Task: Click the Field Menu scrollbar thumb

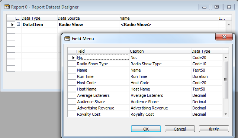Action: coord(226,80)
